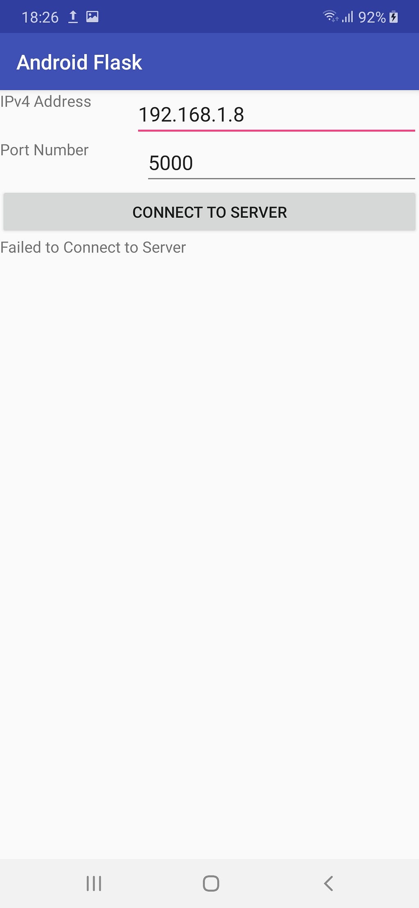The height and width of the screenshot is (908, 419).
Task: Tap the Android Flask title
Action: point(79,63)
